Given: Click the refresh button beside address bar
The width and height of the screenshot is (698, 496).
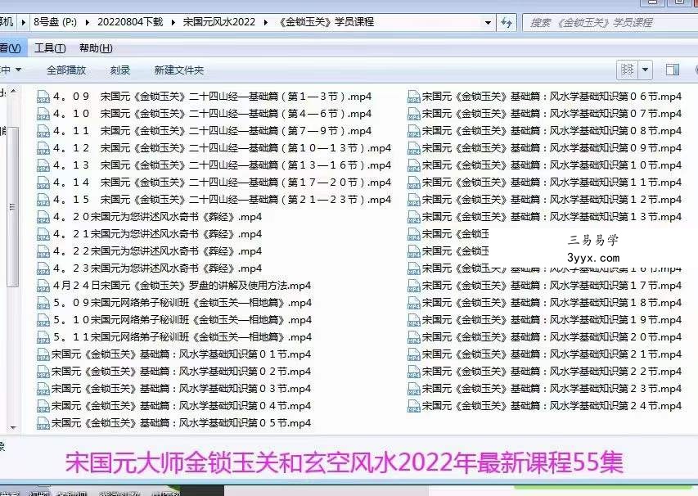Looking at the screenshot, I should point(507,22).
